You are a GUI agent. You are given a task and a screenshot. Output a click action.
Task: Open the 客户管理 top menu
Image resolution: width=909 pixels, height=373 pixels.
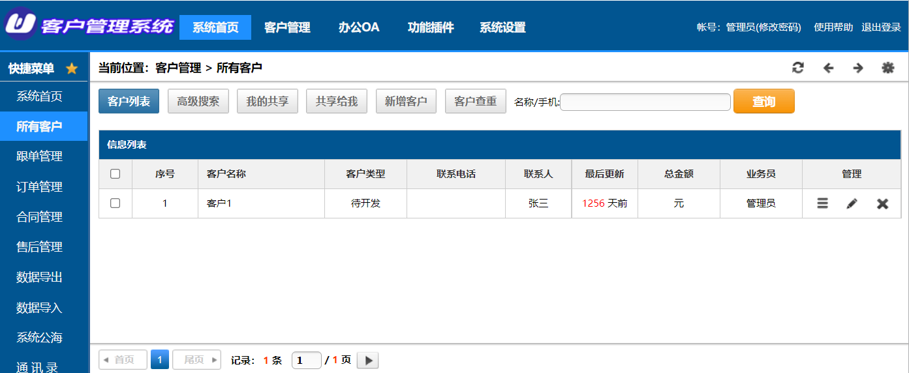point(287,27)
